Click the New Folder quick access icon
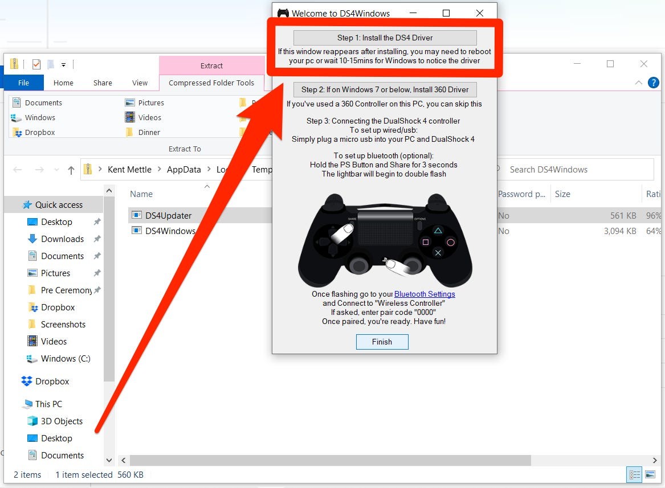This screenshot has height=488, width=665. coord(51,64)
